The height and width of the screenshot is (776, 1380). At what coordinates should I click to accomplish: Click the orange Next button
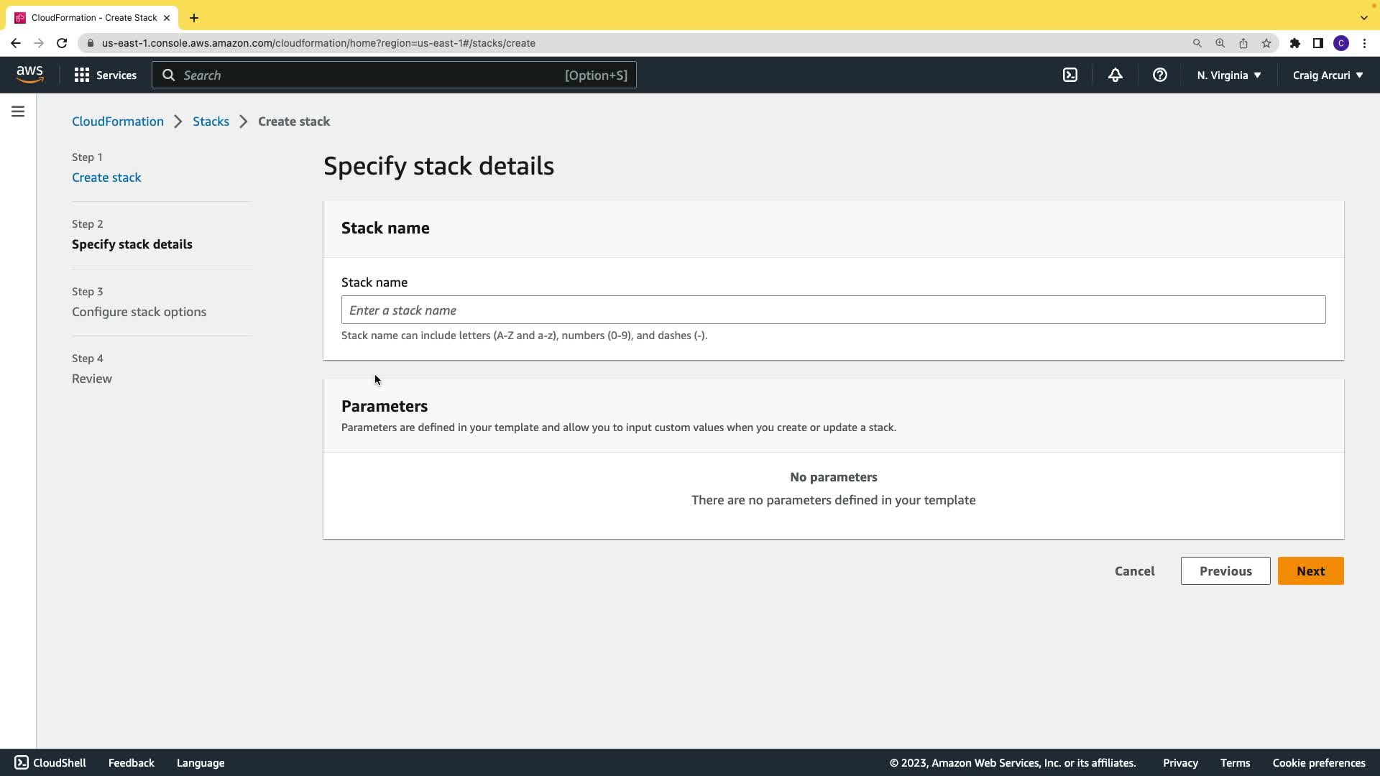1310,571
